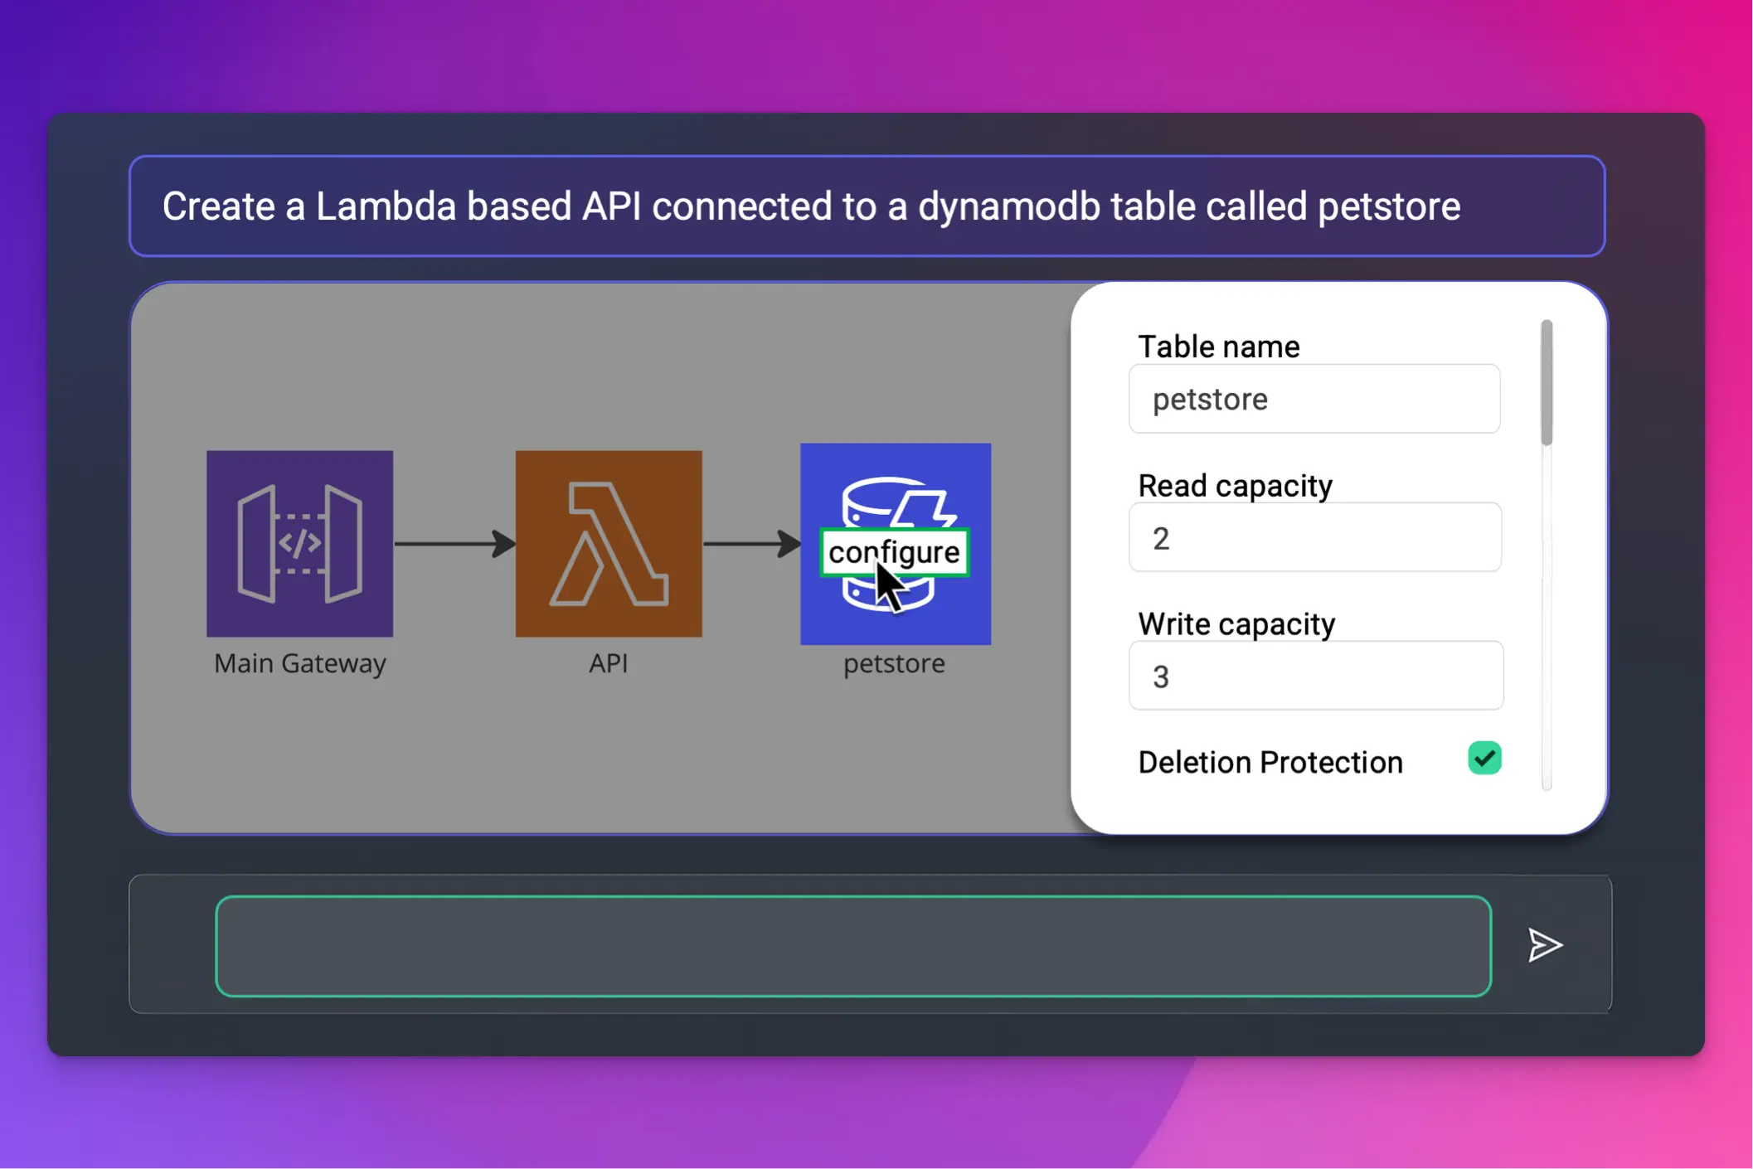Screen dimensions: 1753x1169
Task: Focus the Read capacity field
Action: (x=1314, y=537)
